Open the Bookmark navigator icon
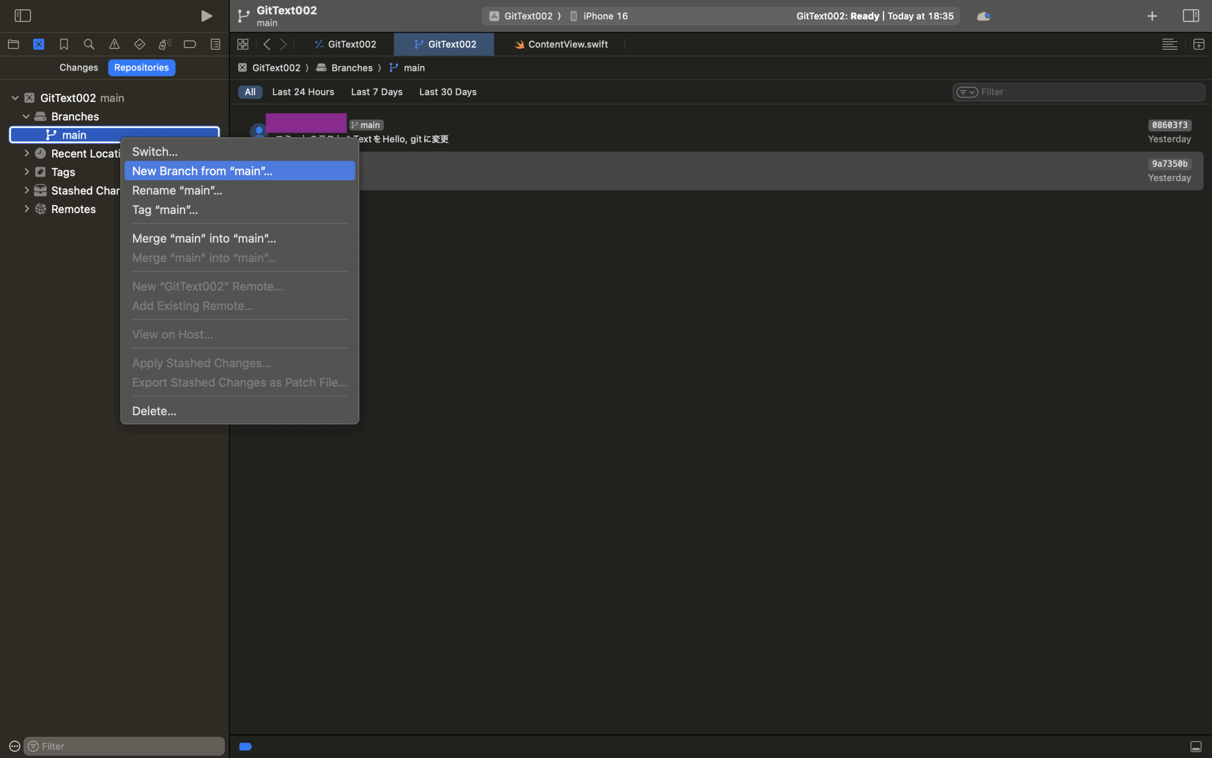This screenshot has width=1212, height=758. point(63,44)
